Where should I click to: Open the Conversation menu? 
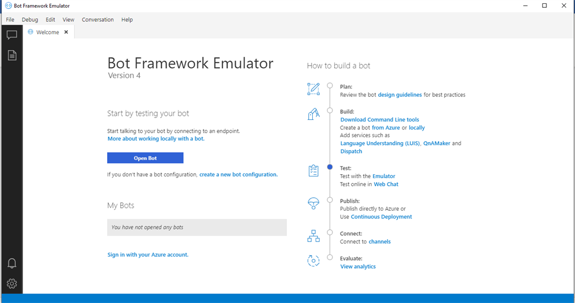[98, 20]
